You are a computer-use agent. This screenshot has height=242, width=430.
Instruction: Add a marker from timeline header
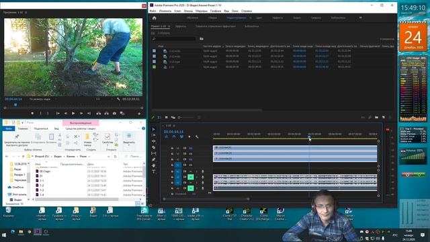pos(189,136)
